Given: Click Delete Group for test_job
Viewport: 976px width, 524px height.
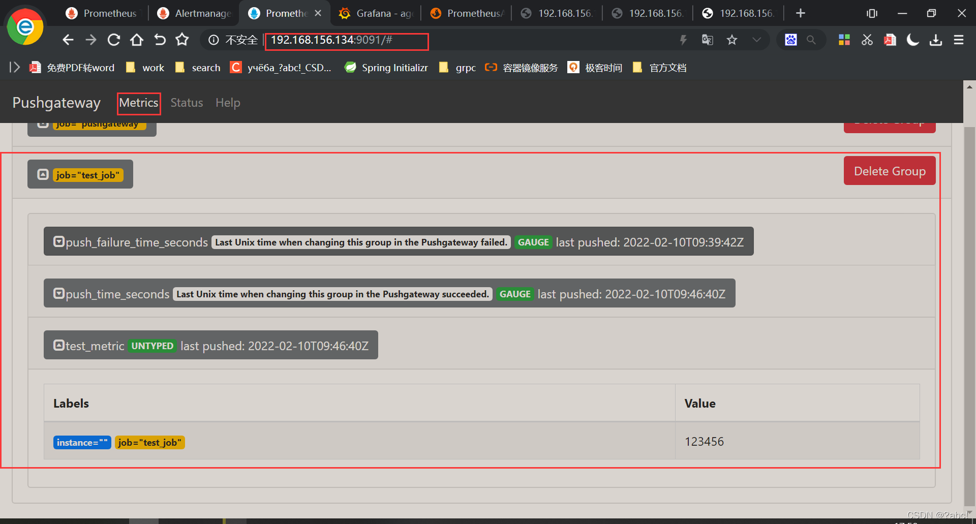Looking at the screenshot, I should (x=890, y=171).
